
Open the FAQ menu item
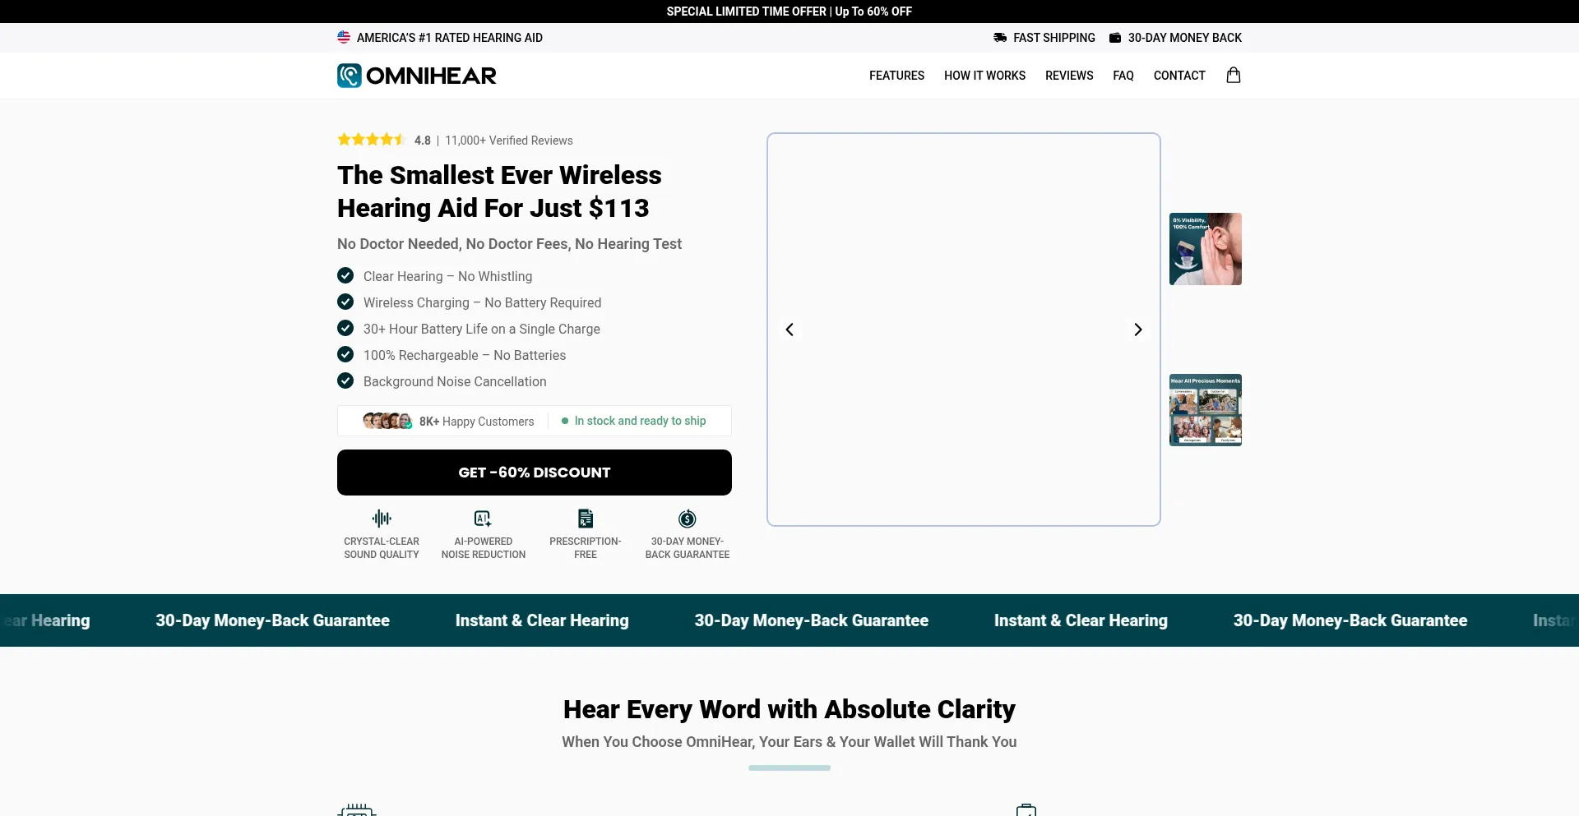click(x=1123, y=76)
